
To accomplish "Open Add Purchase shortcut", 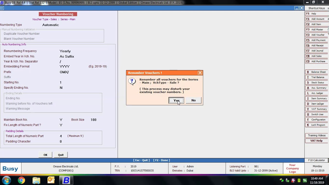I will (x=317, y=61).
